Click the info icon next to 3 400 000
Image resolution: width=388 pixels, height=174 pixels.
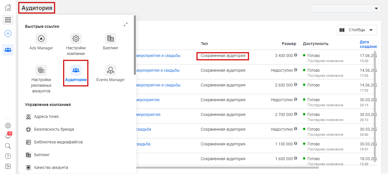[x=296, y=55]
